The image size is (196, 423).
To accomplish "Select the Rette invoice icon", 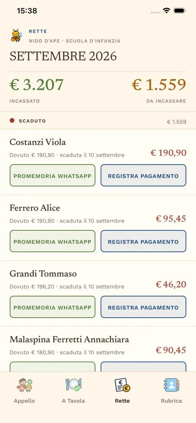I will [x=122, y=385].
